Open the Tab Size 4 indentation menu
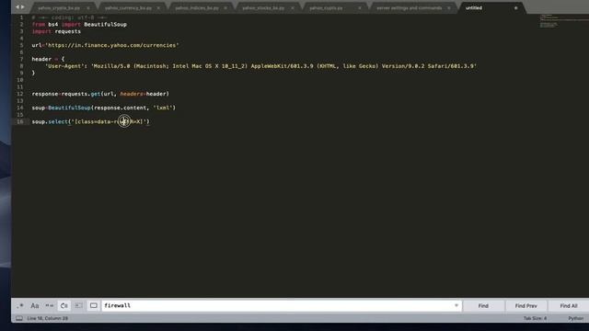Image resolution: width=589 pixels, height=331 pixels. (x=535, y=318)
